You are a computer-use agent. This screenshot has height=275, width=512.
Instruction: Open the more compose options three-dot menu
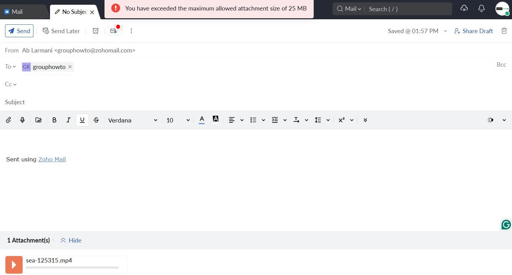click(x=131, y=31)
